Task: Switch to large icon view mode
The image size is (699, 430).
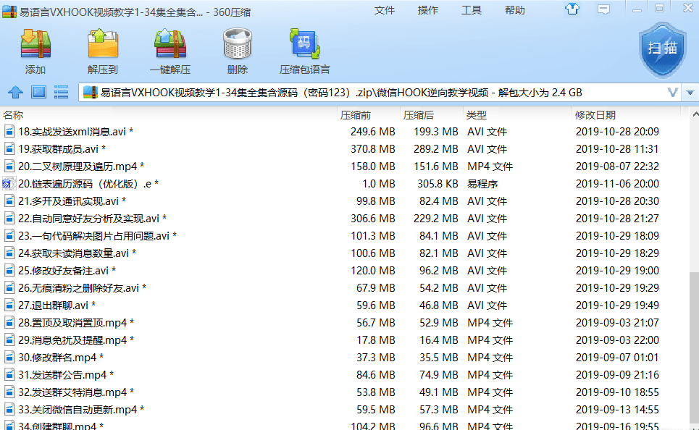Action: tap(39, 93)
